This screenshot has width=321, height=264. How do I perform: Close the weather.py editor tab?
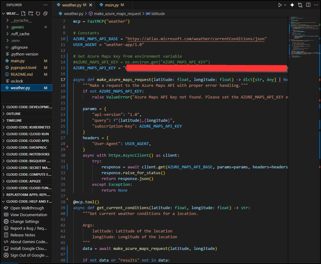90,5
